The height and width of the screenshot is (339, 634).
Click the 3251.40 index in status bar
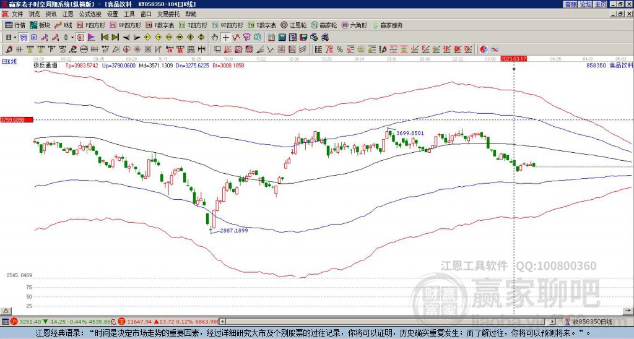click(x=30, y=322)
